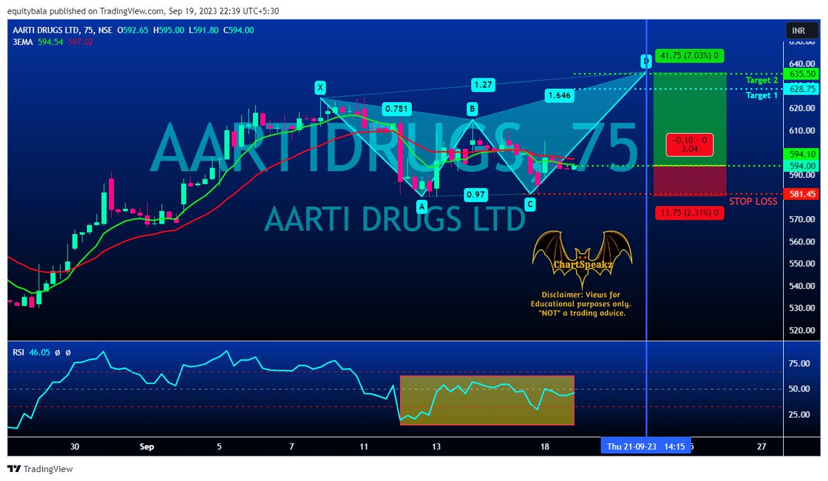
Task: Click the 18 date label on the time axis
Action: tap(545, 446)
